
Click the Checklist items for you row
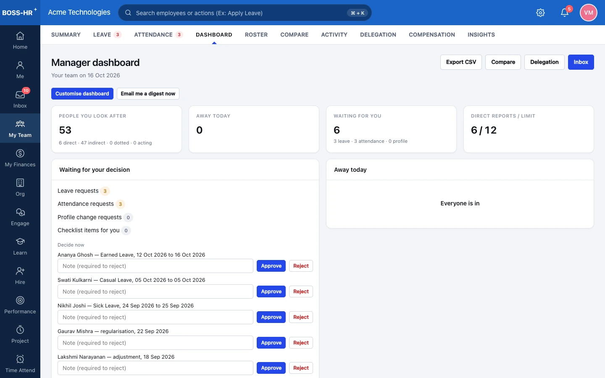pos(94,230)
